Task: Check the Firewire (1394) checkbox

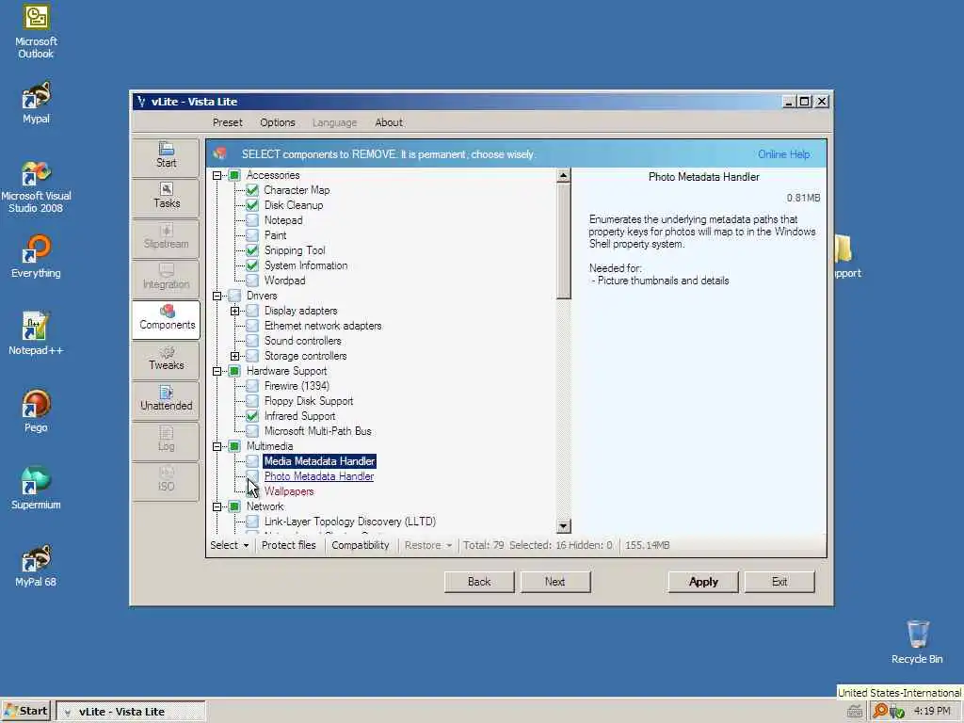Action: (252, 386)
